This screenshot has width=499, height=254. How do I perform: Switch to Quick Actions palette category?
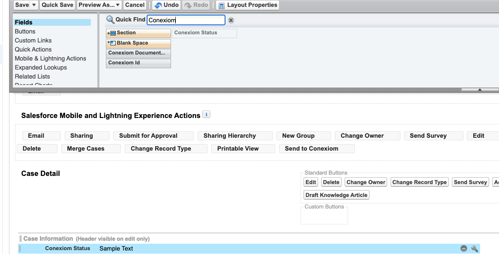pos(33,49)
